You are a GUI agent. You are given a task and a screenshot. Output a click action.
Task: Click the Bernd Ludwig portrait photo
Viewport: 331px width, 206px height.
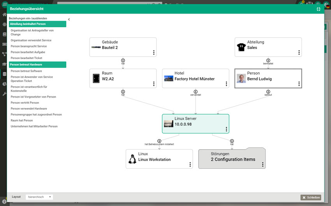[241, 79]
